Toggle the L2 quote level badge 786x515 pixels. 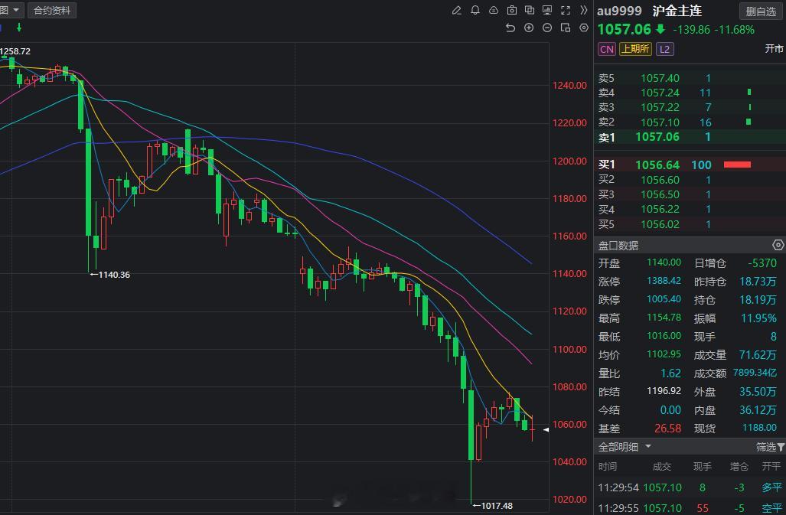point(665,48)
